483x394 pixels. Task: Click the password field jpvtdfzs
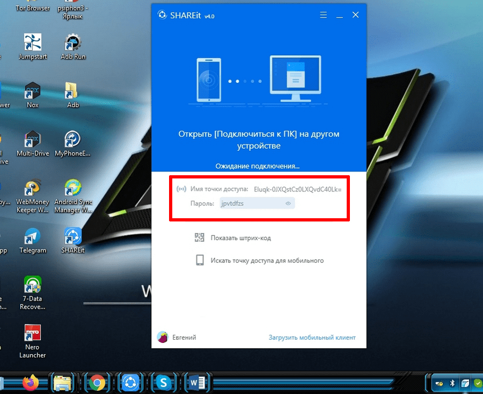[257, 203]
